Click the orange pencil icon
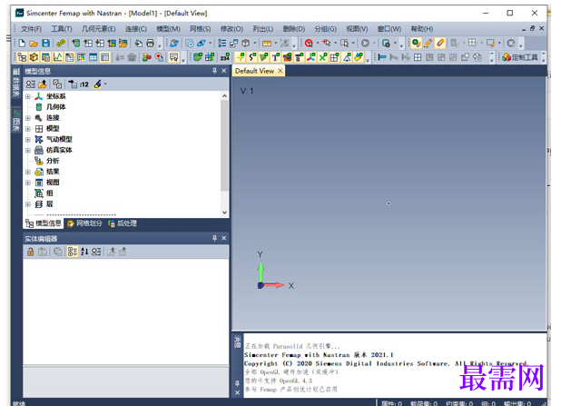The image size is (561, 406). point(428,44)
